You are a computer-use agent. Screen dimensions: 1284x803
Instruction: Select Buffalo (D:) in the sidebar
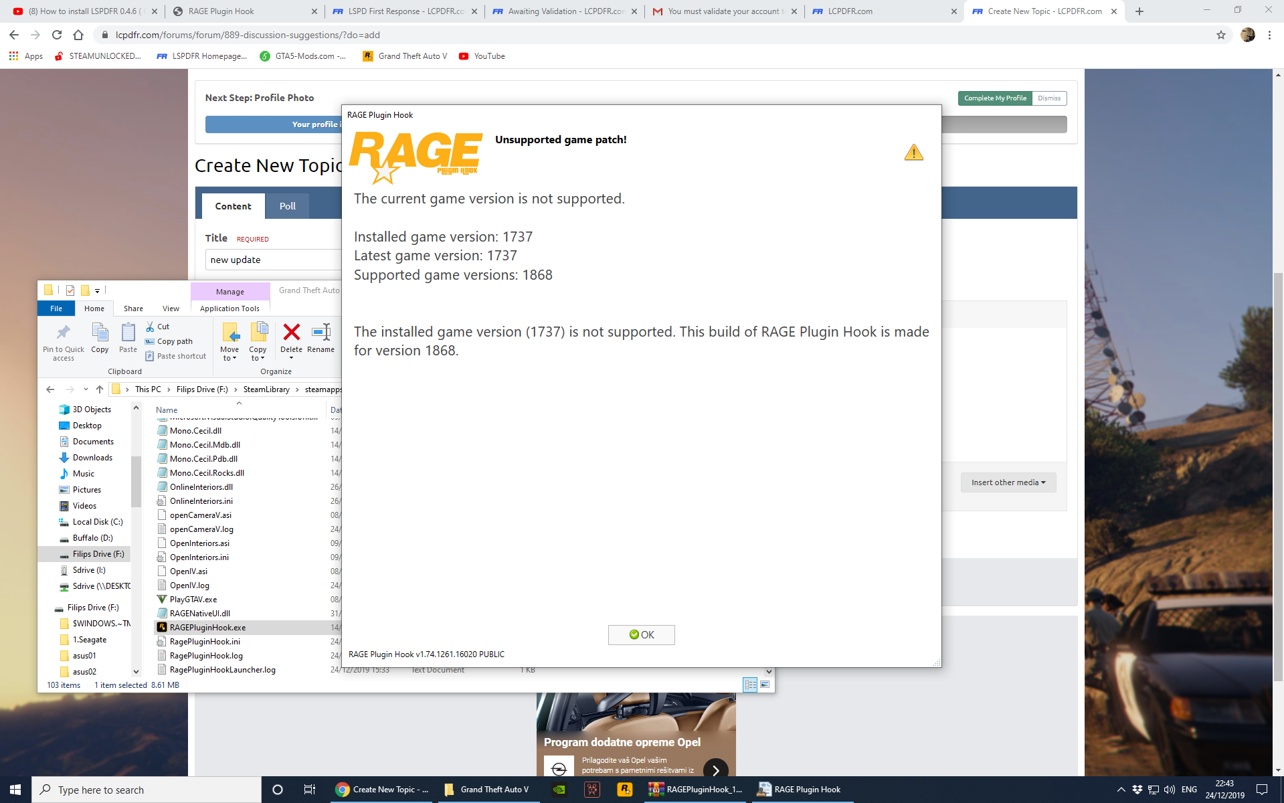(92, 538)
